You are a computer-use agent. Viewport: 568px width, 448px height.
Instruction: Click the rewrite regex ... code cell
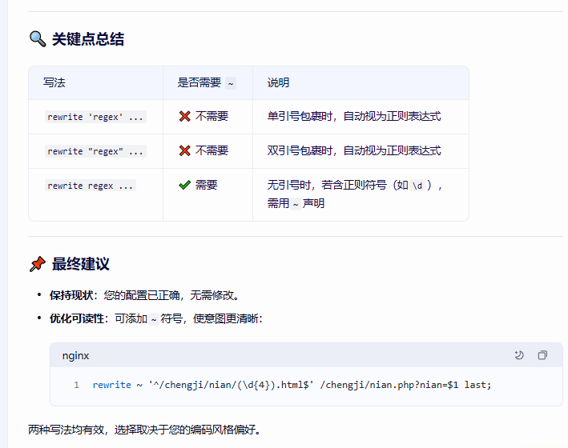90,186
